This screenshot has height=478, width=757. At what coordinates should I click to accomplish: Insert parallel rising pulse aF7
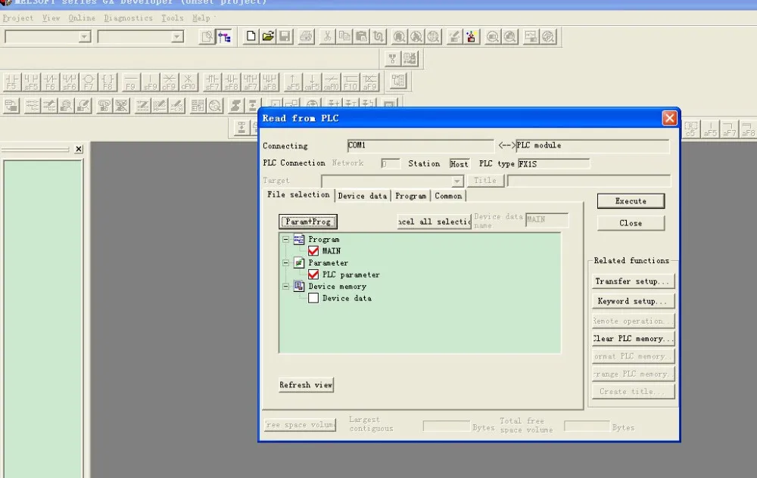click(x=250, y=82)
